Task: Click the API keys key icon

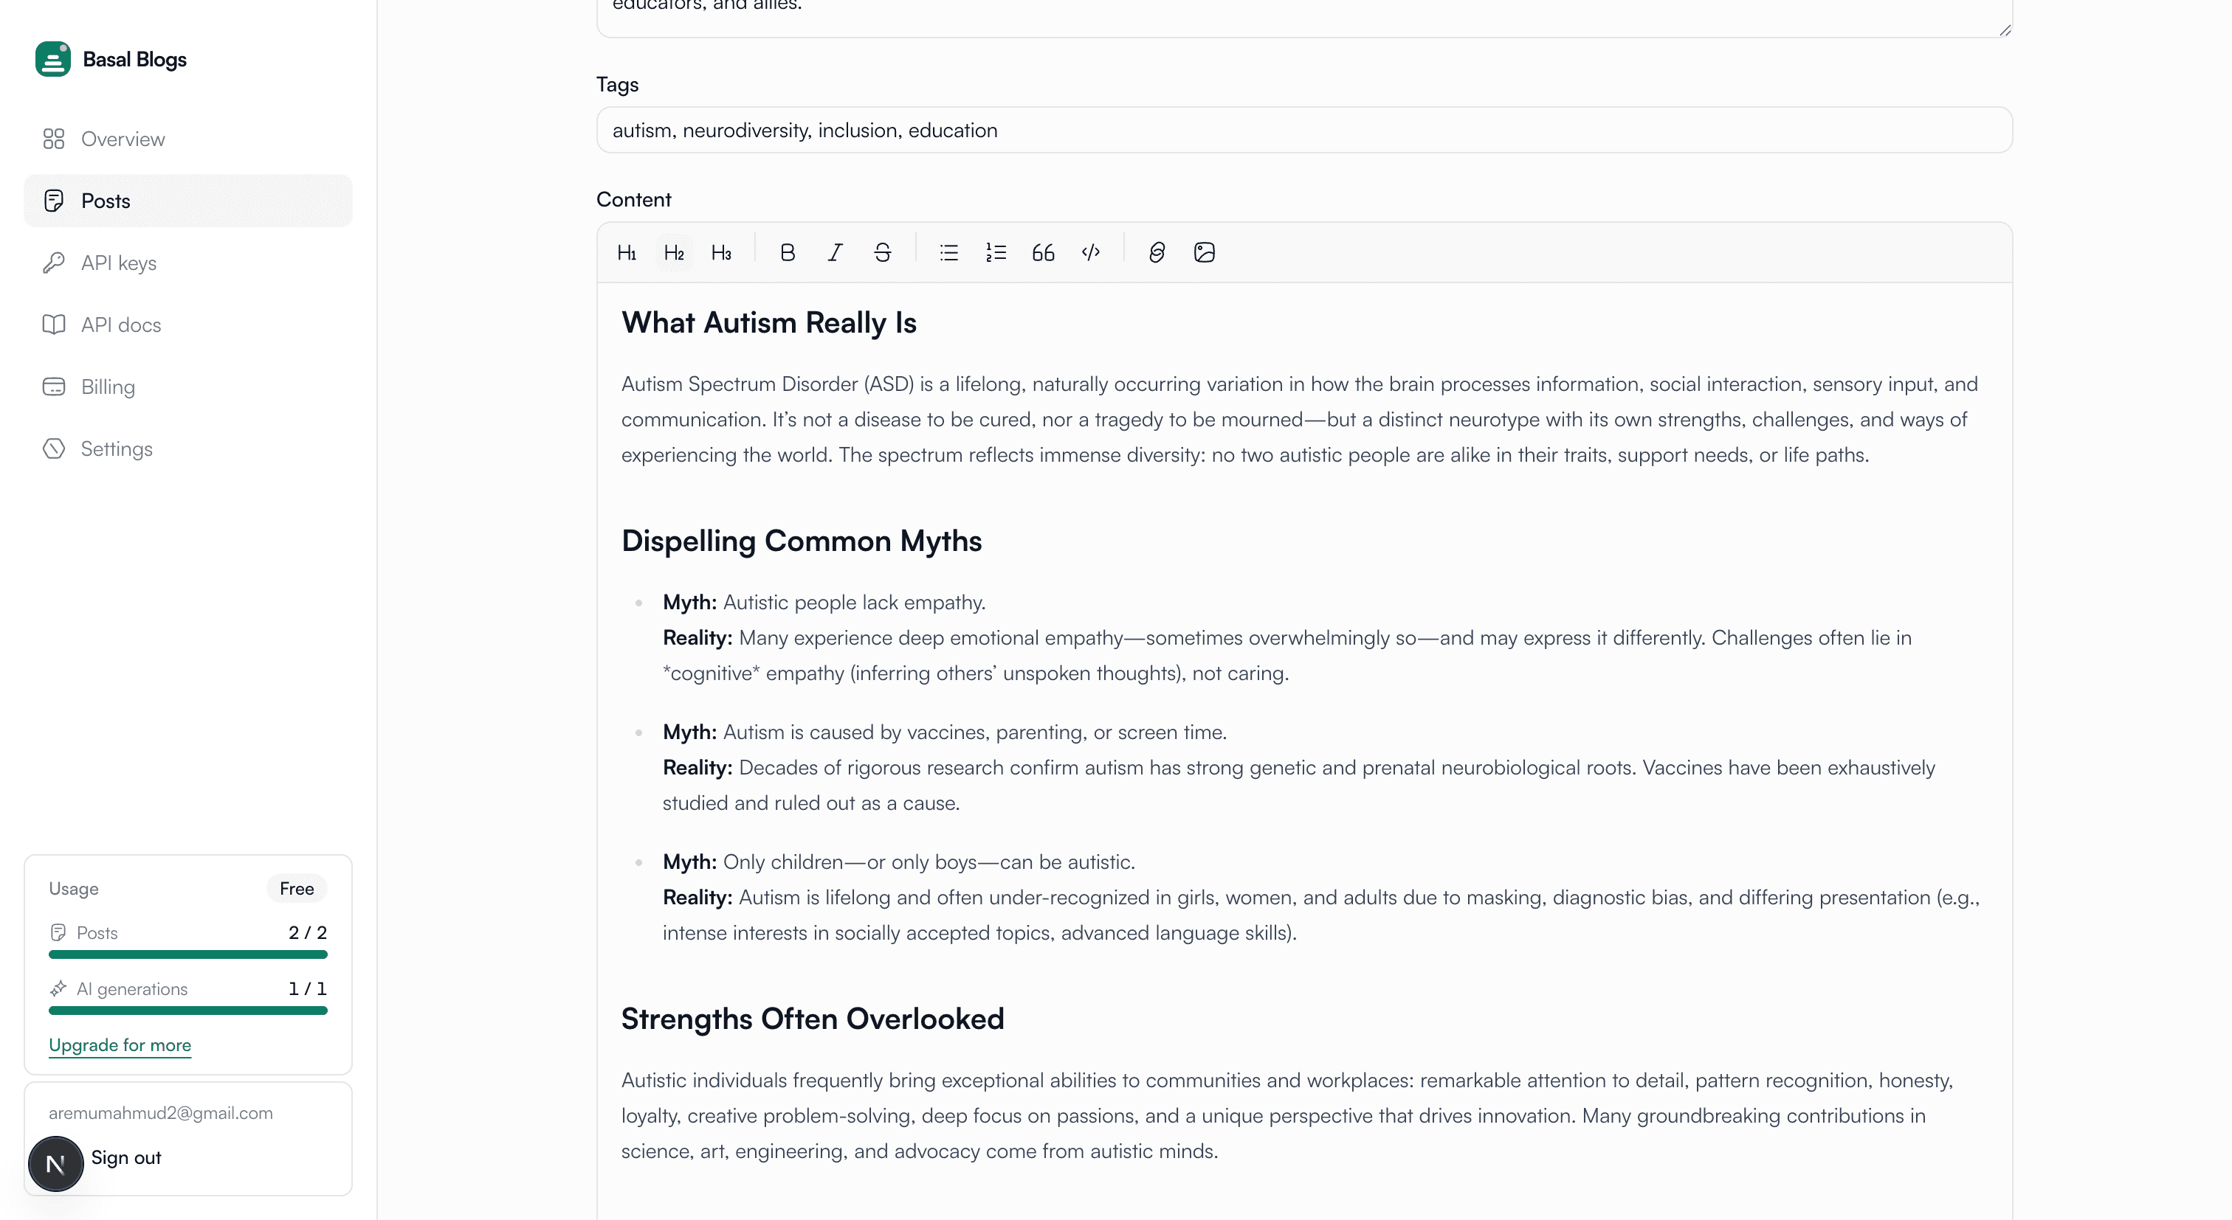Action: (x=54, y=263)
